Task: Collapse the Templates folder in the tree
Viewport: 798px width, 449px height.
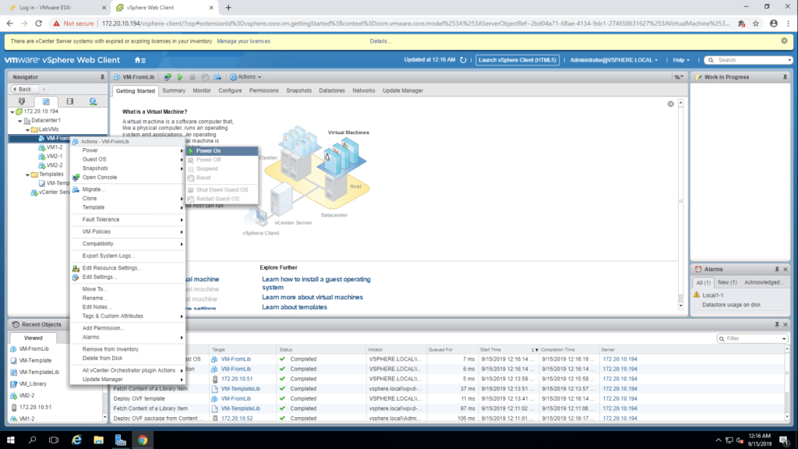Action: 27,175
